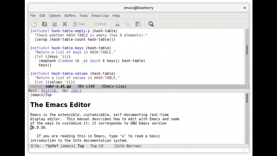
Task: Open the Options menu
Action: [x=55, y=16]
